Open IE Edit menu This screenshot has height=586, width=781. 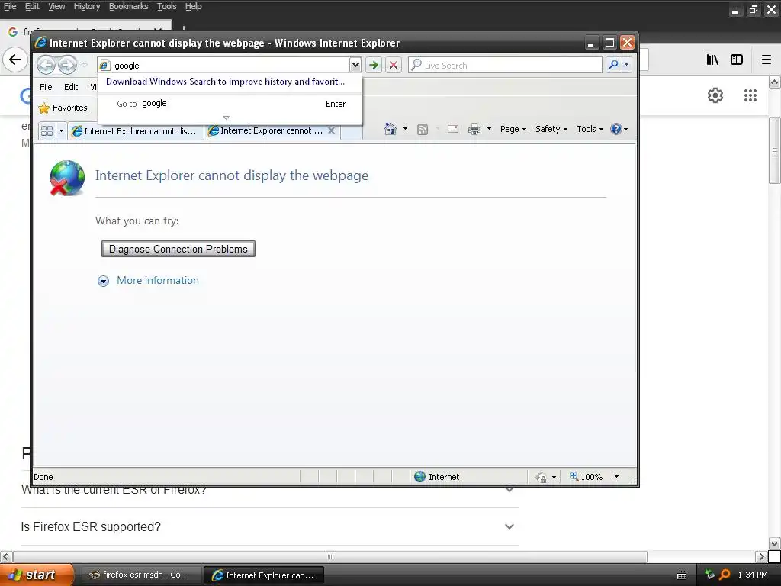71,87
